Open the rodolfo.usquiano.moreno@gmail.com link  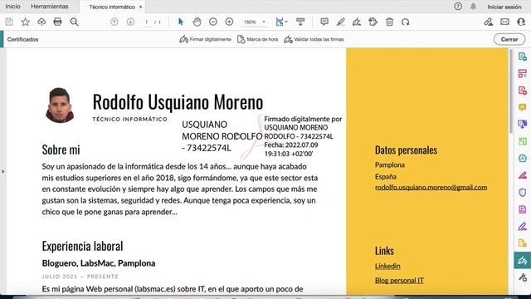click(x=431, y=188)
